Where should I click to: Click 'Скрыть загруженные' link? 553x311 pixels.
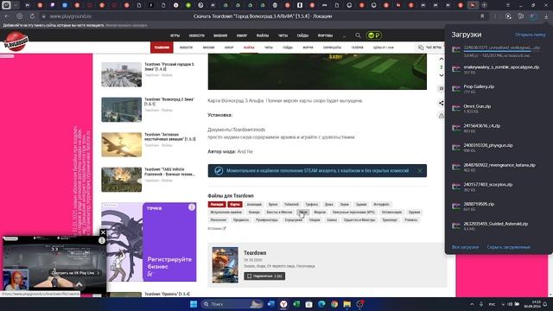point(508,247)
